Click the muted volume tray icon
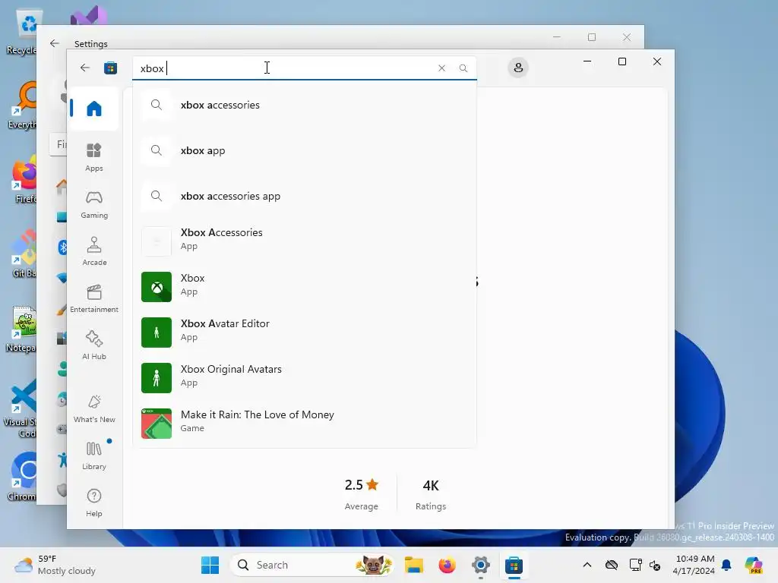This screenshot has height=583, width=778. click(x=655, y=565)
